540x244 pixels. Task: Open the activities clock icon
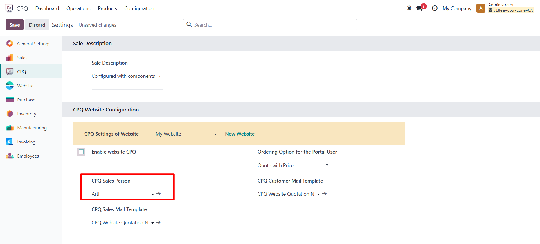(x=435, y=8)
